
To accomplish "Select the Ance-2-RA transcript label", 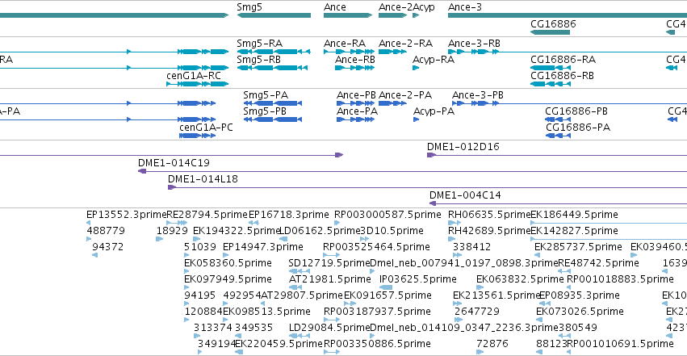I will (x=405, y=44).
